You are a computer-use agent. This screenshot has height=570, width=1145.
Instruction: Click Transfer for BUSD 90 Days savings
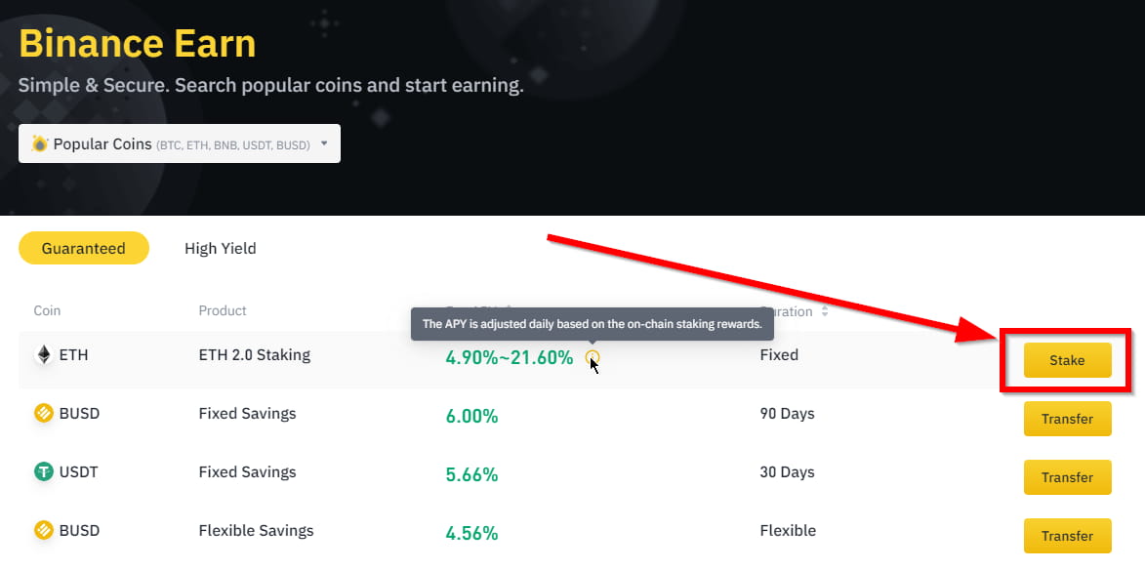(x=1067, y=419)
